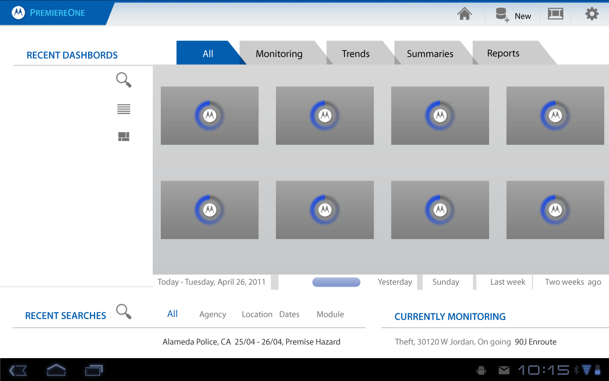Open the settings gear

point(592,14)
